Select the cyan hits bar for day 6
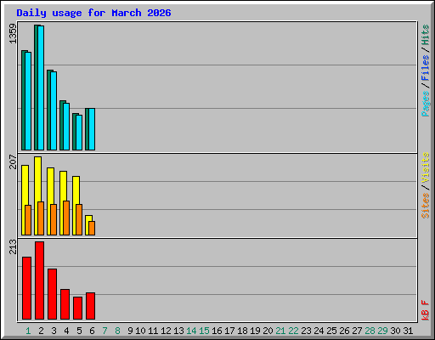Viewport: 435px width, 340px height. click(x=92, y=129)
